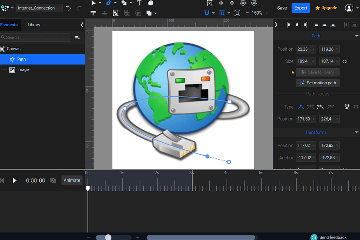Viewport: 360px width, 240px height.
Task: Switch to the Elements tab
Action: point(9,25)
